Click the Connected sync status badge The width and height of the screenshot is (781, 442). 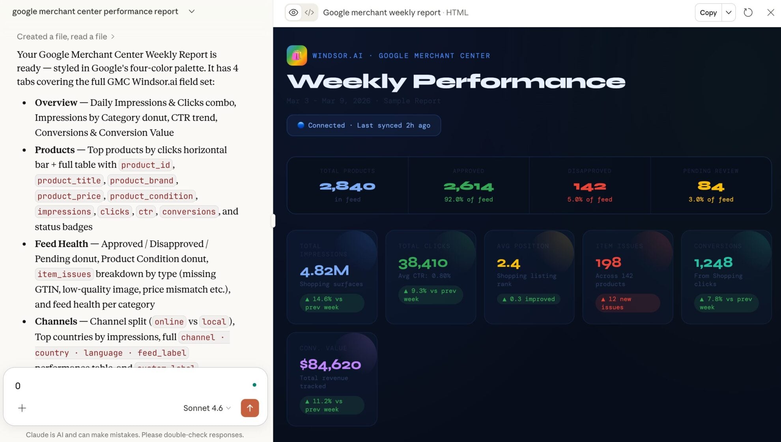pyautogui.click(x=364, y=125)
